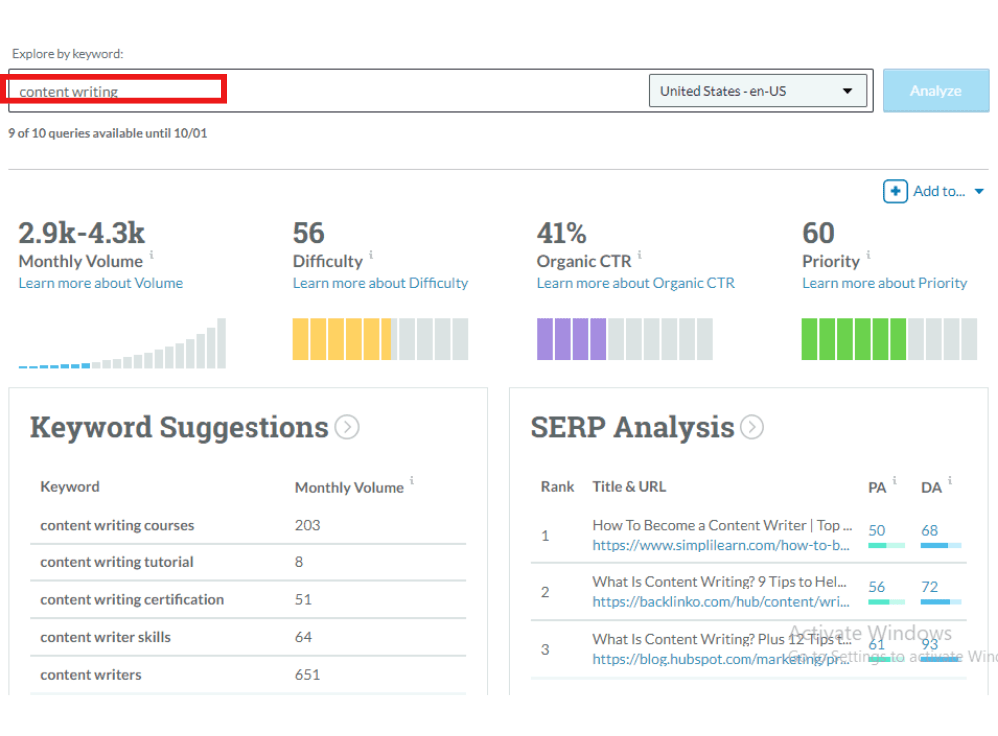Click info icon next to Organic CTR
Viewport: 998px width, 736px height.
(640, 256)
